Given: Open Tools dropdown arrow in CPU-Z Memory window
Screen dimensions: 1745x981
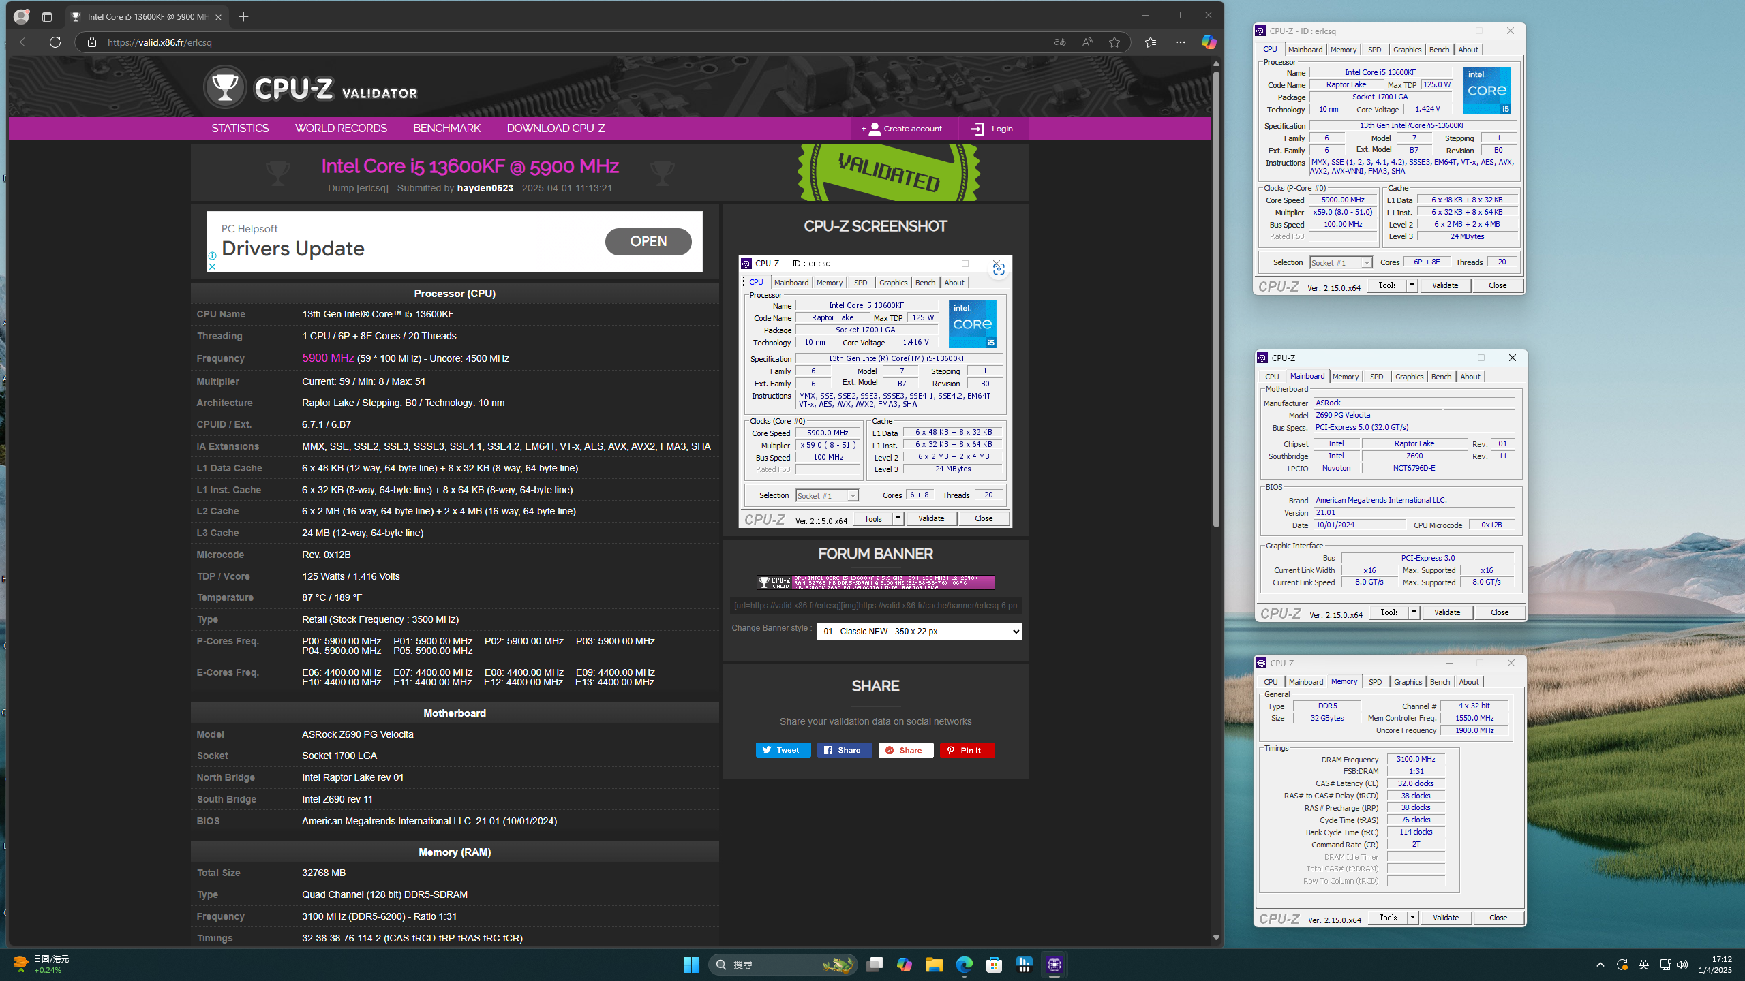Looking at the screenshot, I should tap(1412, 918).
